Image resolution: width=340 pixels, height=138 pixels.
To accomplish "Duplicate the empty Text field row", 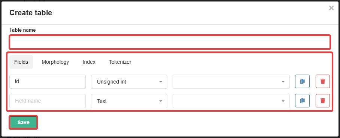I will pos(302,101).
